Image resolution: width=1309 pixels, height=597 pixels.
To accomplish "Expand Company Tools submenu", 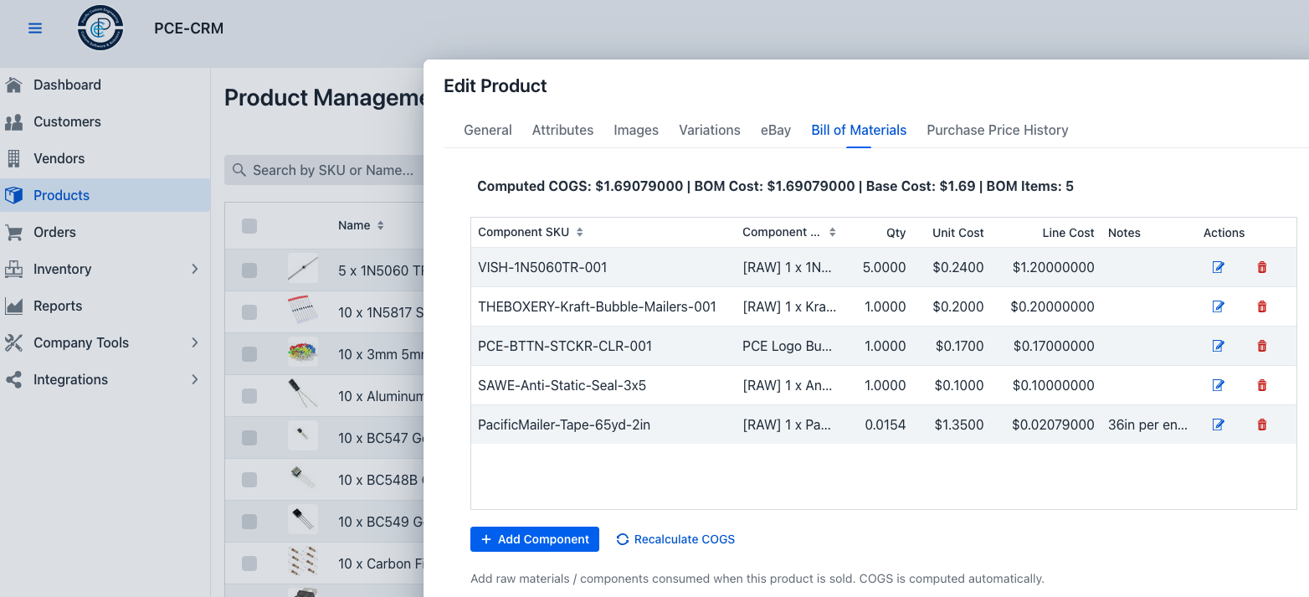I will pos(194,342).
